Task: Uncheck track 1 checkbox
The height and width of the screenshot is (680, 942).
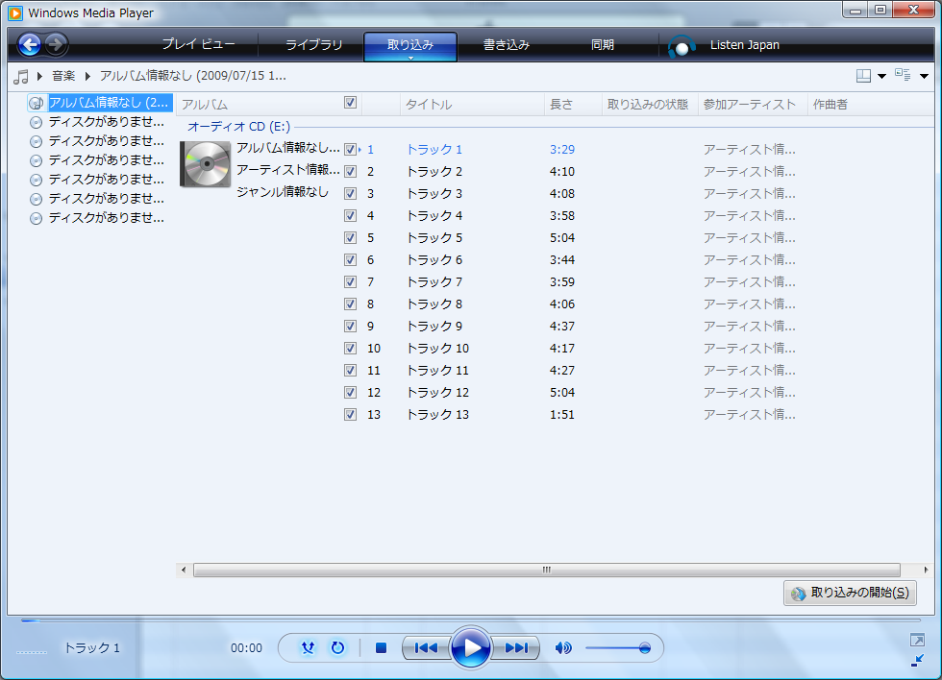Action: click(x=350, y=150)
